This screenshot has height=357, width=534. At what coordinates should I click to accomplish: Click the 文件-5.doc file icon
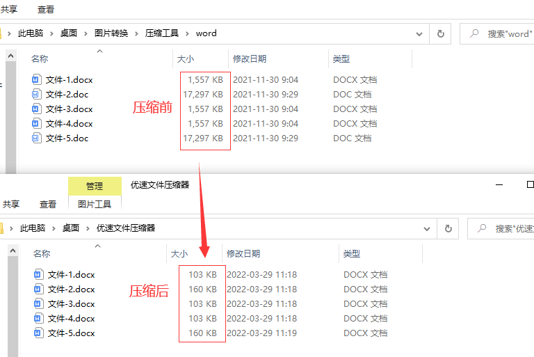36,138
